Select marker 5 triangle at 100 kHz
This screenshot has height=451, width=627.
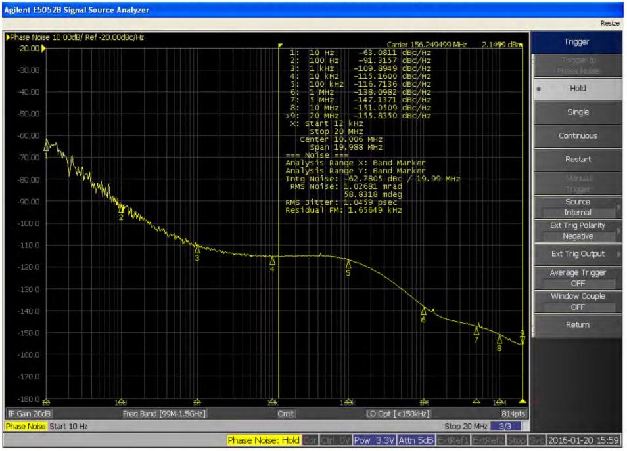(348, 264)
